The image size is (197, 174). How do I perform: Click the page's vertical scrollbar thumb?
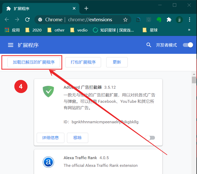pos(194,80)
